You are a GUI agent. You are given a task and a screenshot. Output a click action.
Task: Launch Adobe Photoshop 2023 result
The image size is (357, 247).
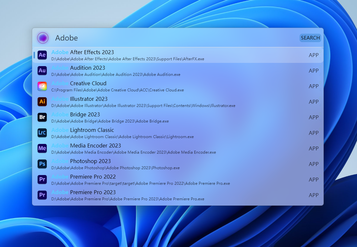(x=178, y=164)
